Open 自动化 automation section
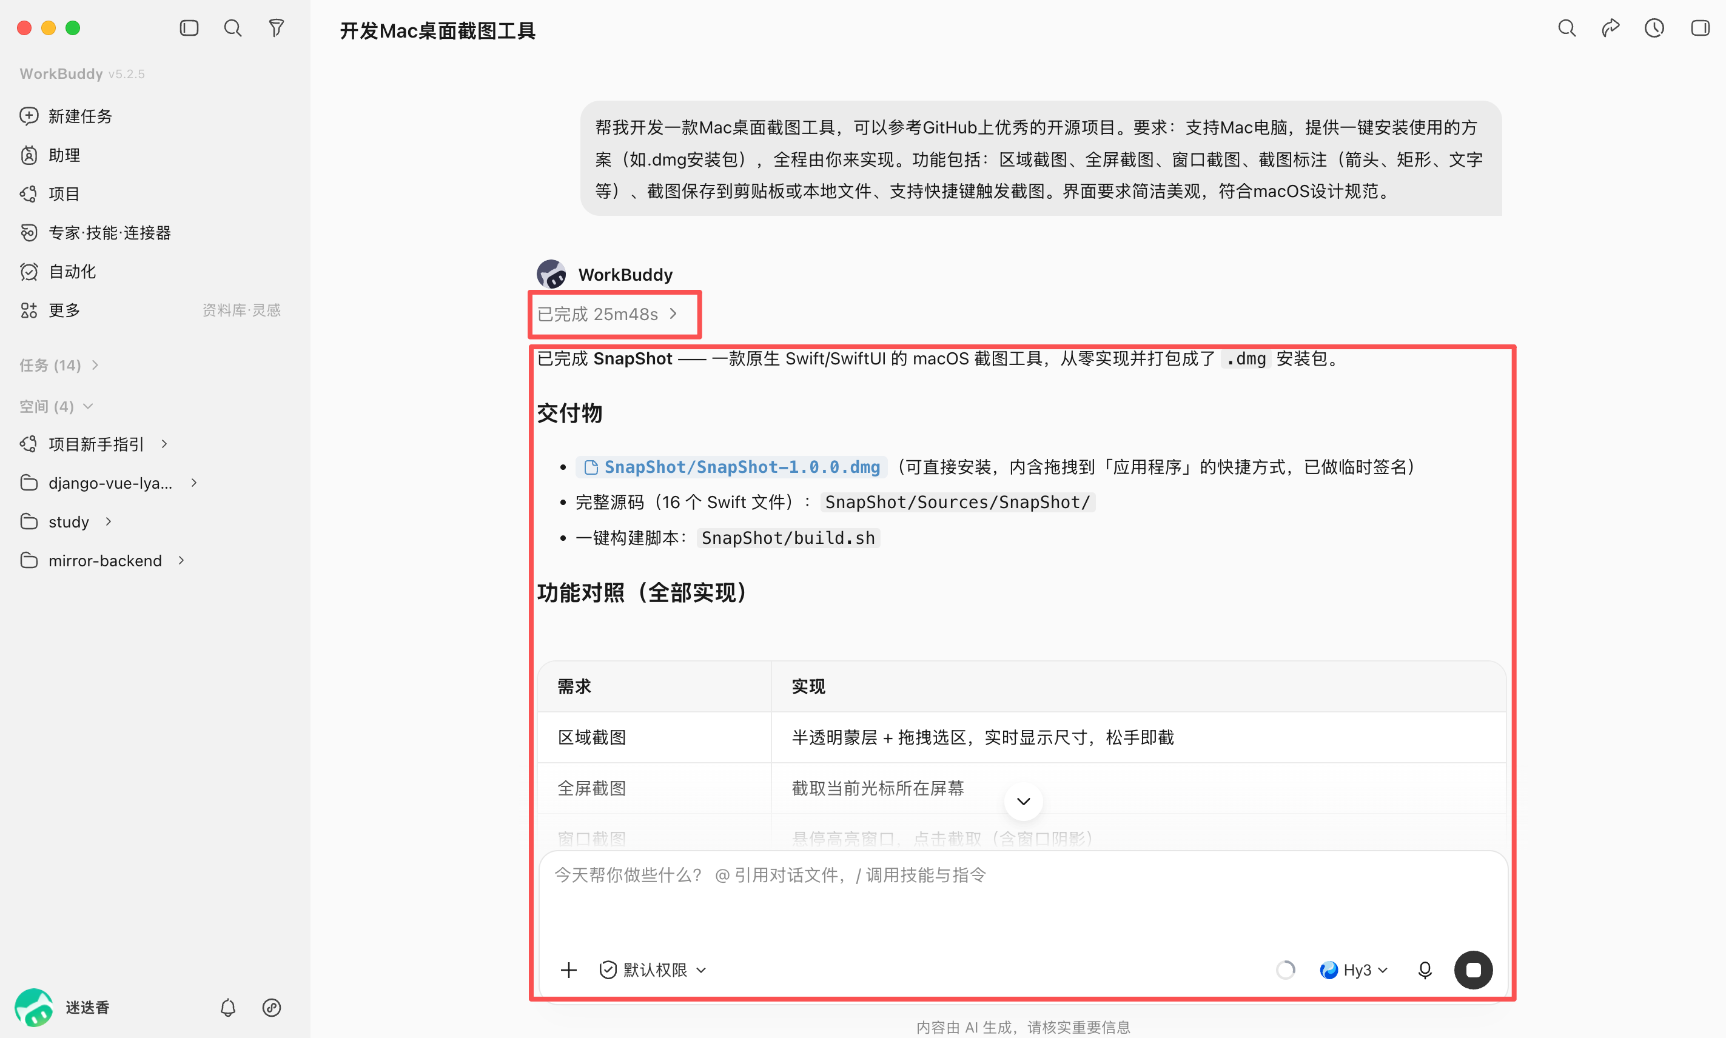 58,272
